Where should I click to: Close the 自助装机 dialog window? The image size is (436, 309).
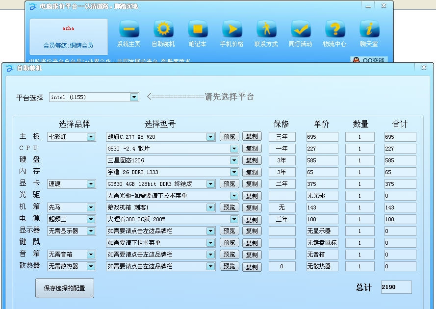(x=424, y=67)
